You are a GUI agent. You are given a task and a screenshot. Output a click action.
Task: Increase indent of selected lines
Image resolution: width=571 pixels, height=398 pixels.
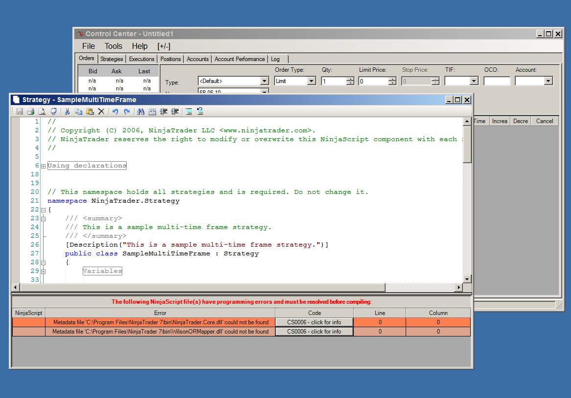(x=175, y=111)
